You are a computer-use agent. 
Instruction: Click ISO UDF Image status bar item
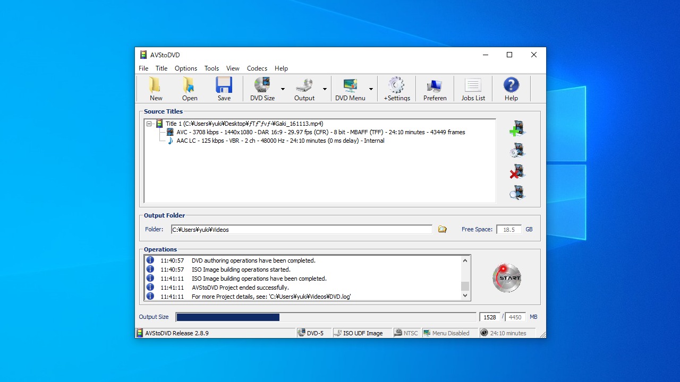[x=362, y=333]
